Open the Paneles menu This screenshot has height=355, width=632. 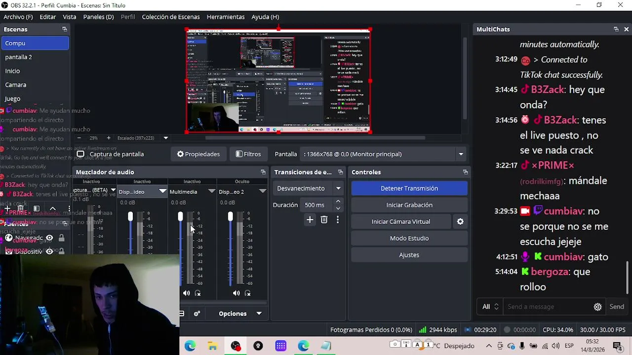click(99, 17)
